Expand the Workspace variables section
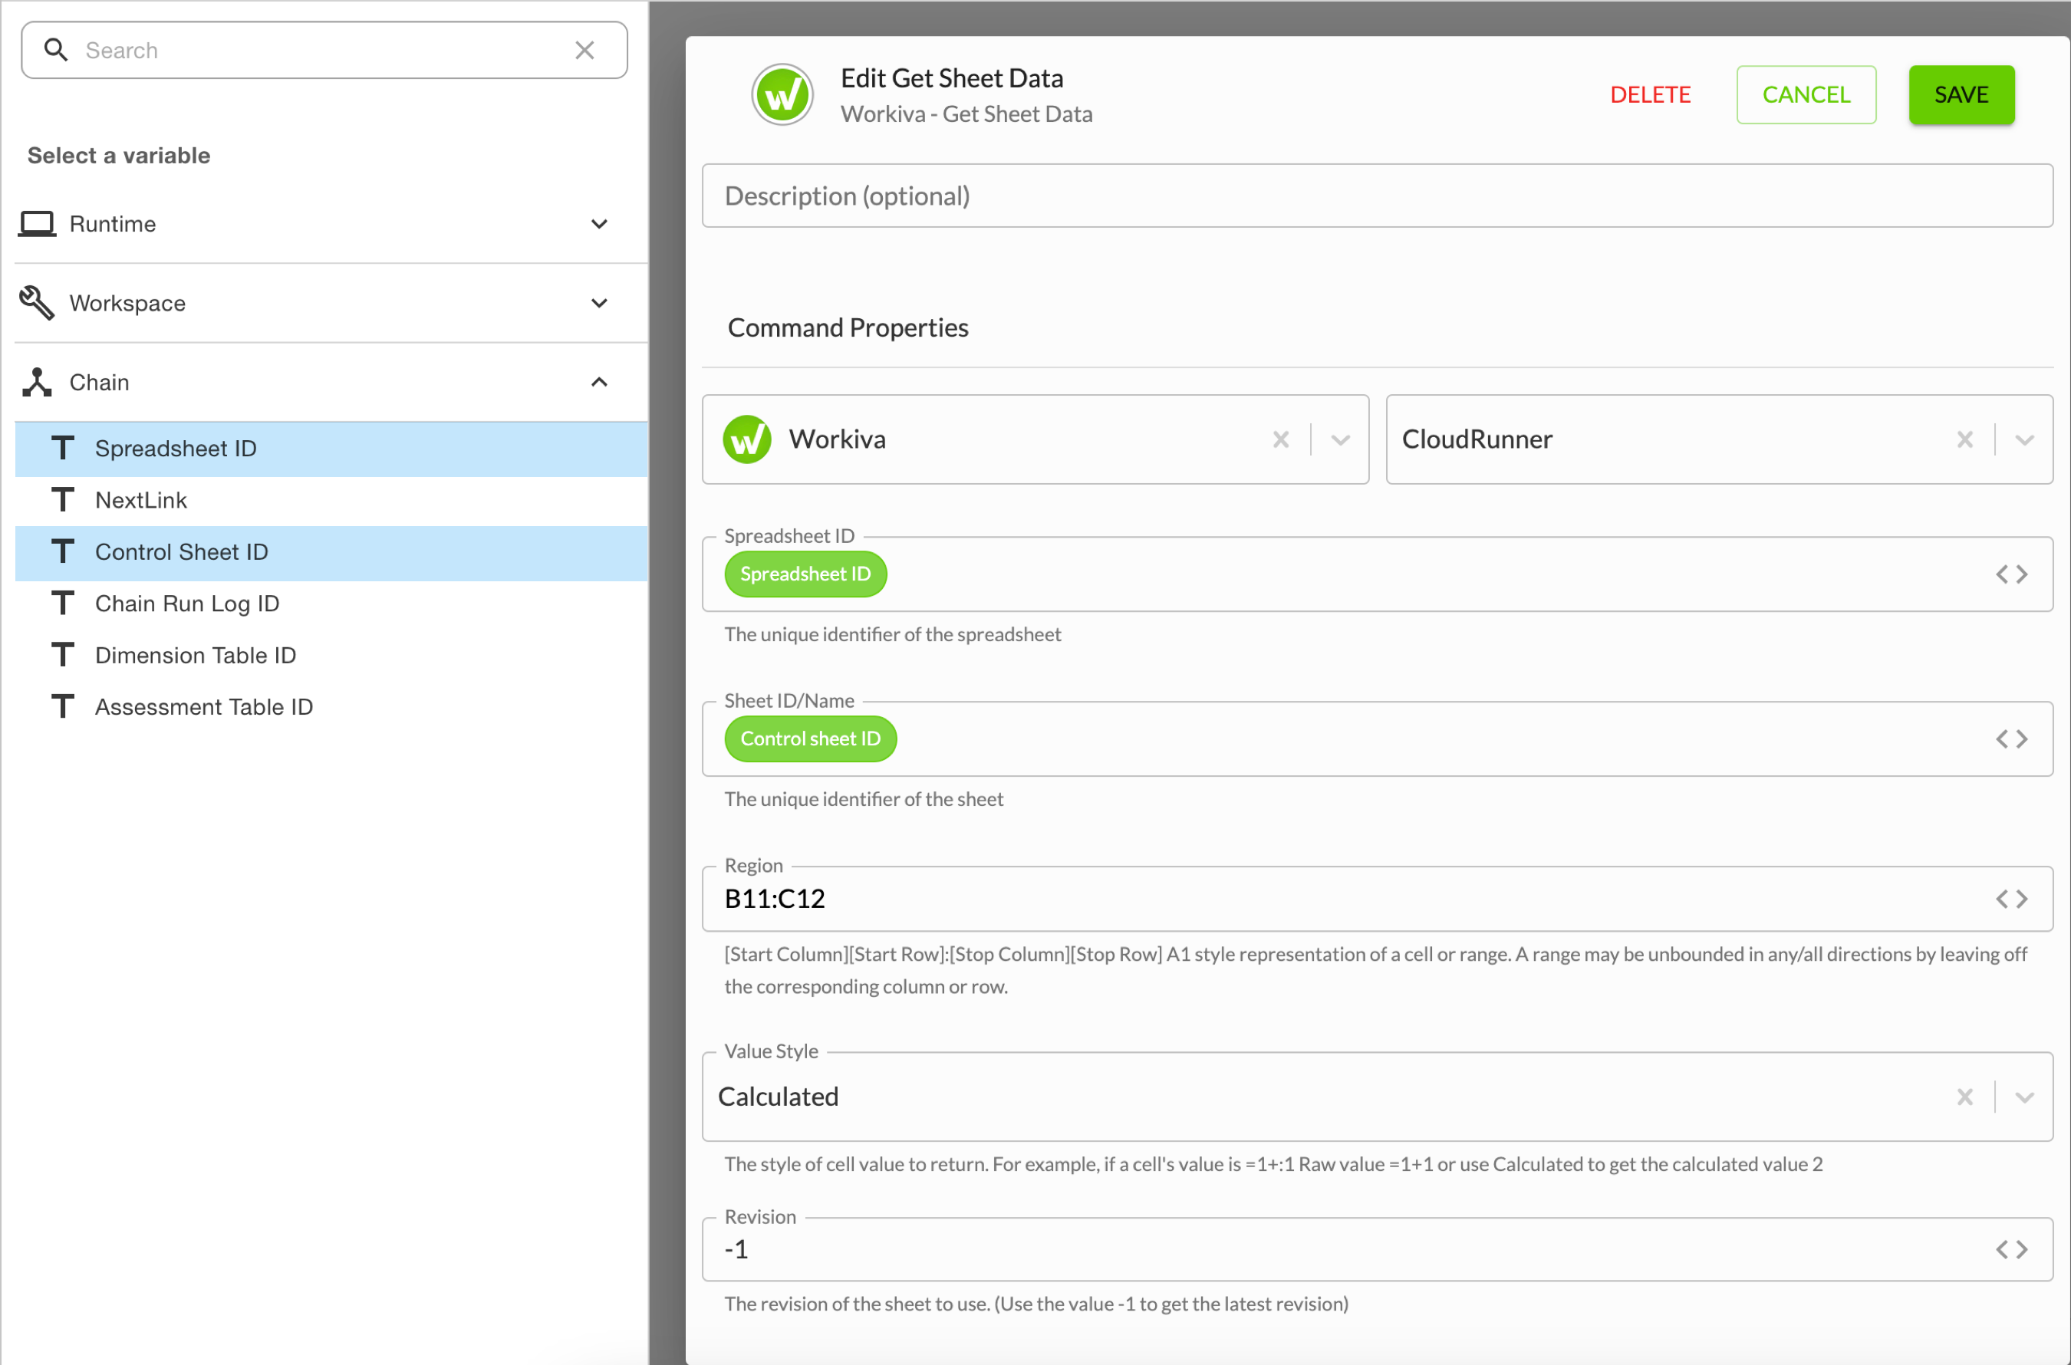 (599, 303)
